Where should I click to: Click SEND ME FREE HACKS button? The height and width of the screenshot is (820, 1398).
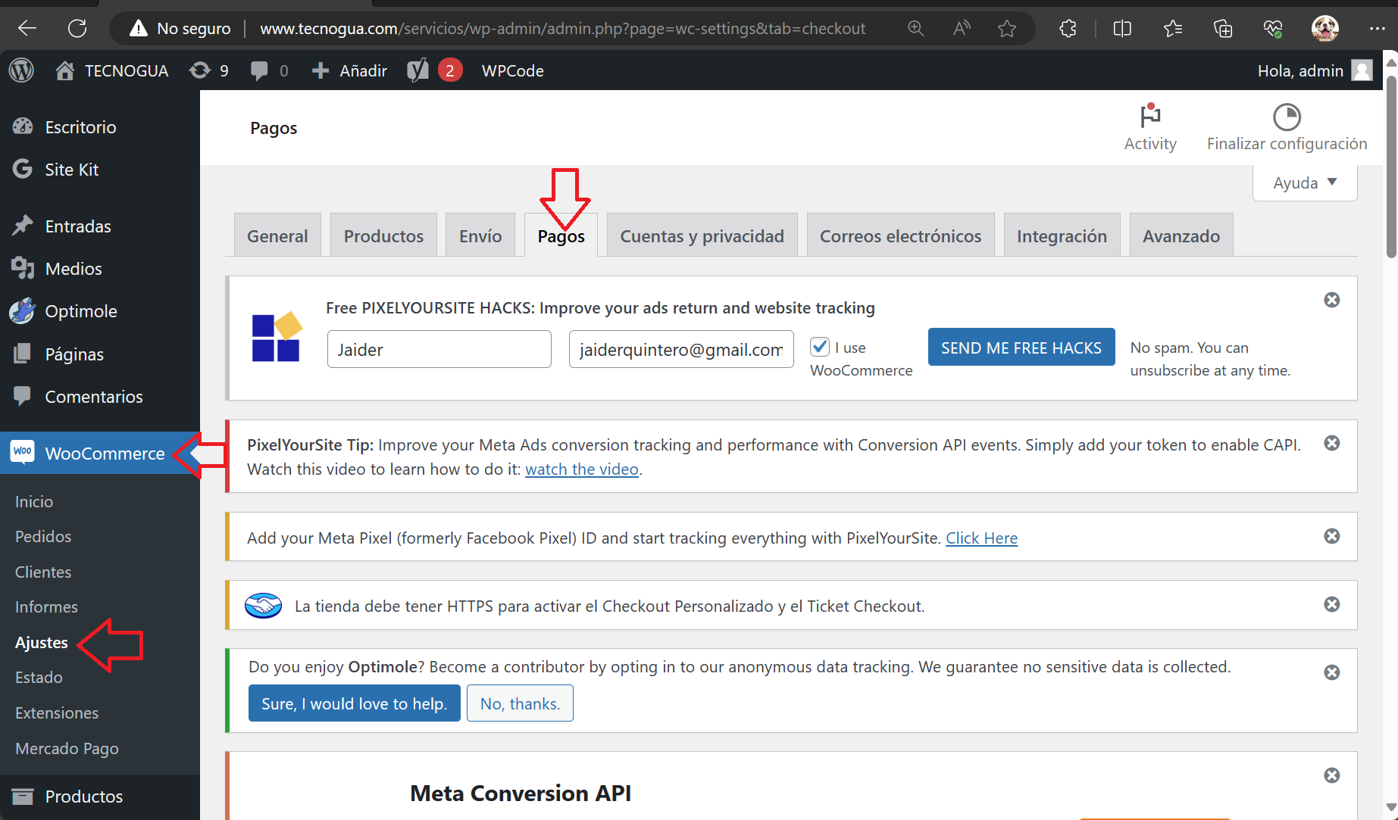pos(1021,347)
